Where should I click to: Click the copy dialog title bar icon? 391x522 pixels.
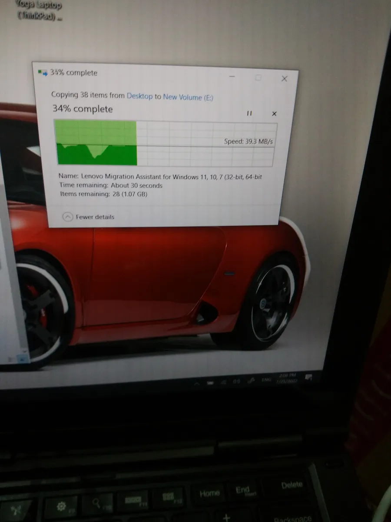[x=43, y=72]
